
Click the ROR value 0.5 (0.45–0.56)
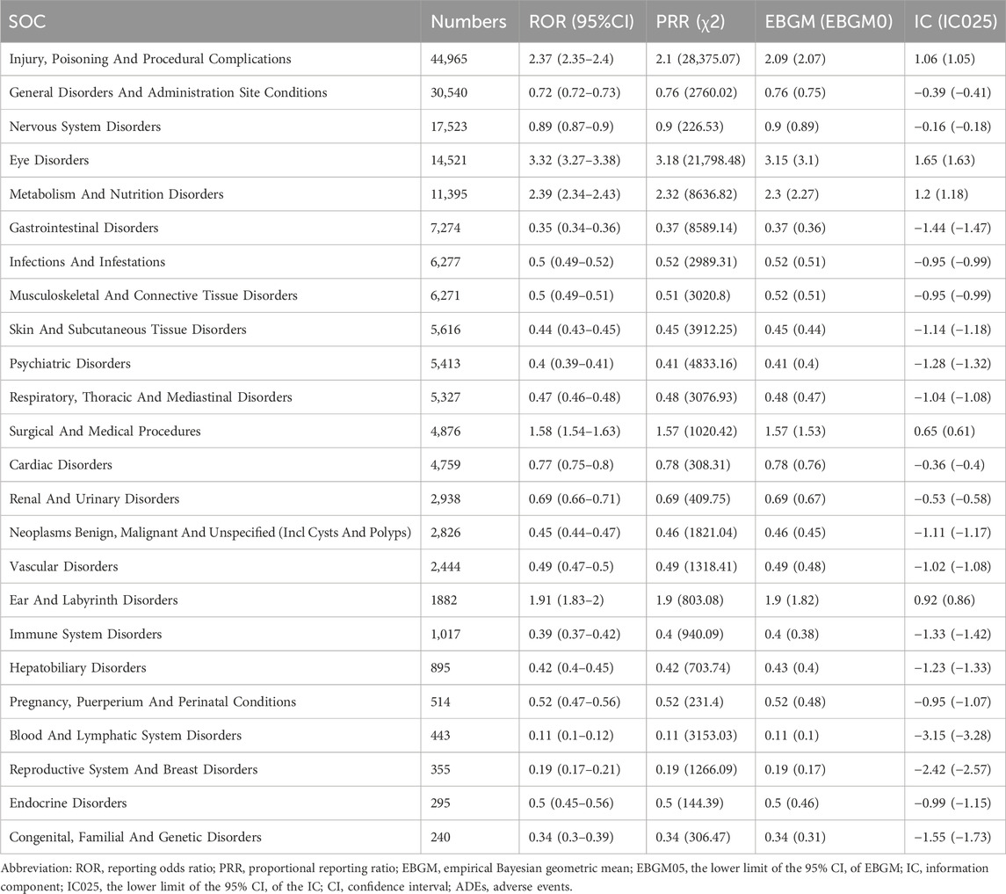click(571, 803)
